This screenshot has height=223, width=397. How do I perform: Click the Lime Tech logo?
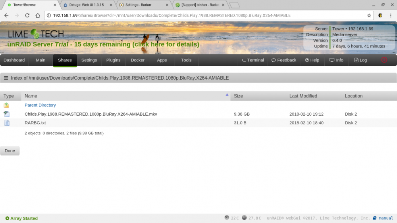[36, 34]
